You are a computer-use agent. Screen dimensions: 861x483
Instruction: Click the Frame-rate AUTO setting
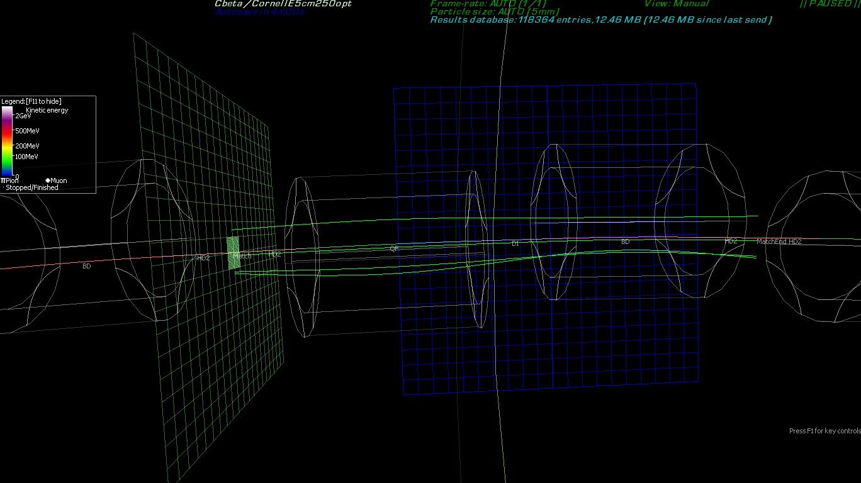tap(488, 4)
